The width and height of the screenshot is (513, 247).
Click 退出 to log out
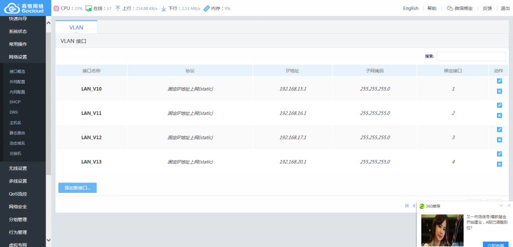(505, 8)
